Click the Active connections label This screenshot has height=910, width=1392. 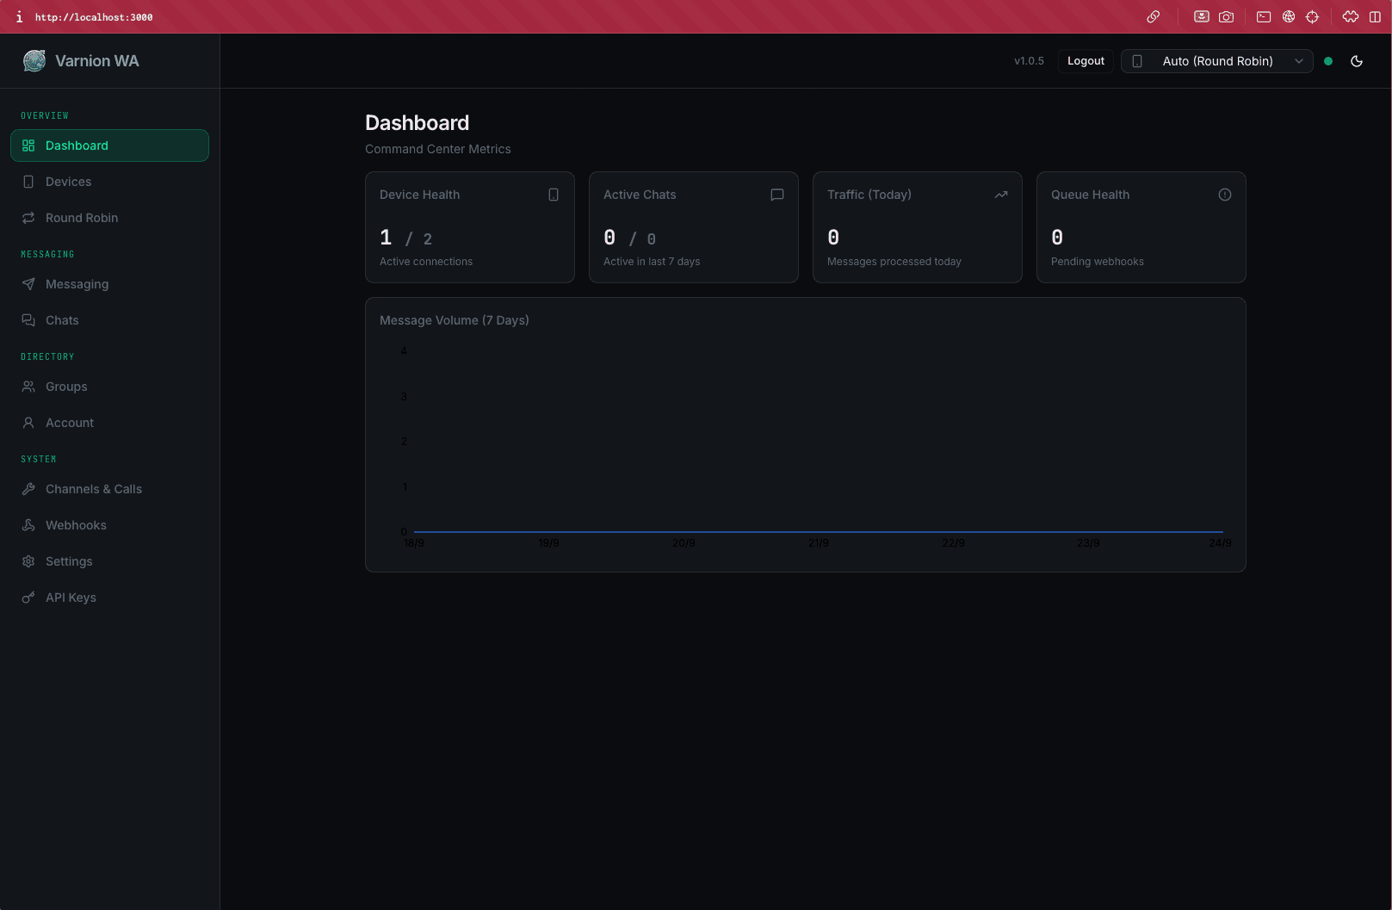pyautogui.click(x=426, y=262)
